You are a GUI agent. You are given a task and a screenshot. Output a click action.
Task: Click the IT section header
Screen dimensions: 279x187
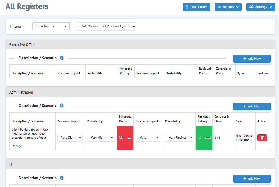(x=140, y=165)
